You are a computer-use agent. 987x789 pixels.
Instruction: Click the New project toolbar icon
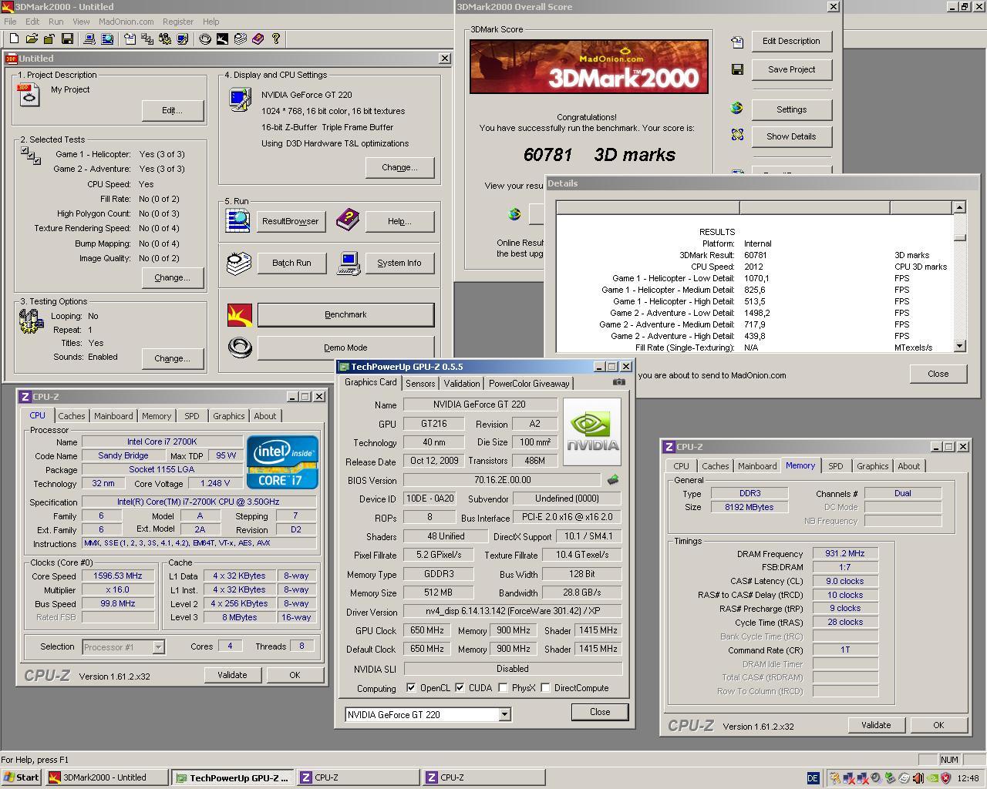click(x=14, y=39)
